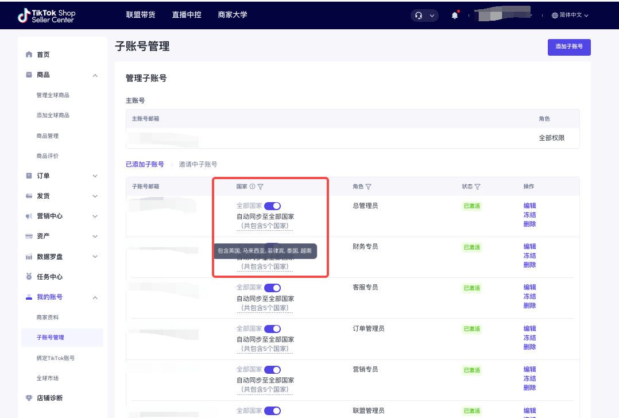Click the help icon next to 国家 header
The width and height of the screenshot is (619, 418).
click(252, 186)
